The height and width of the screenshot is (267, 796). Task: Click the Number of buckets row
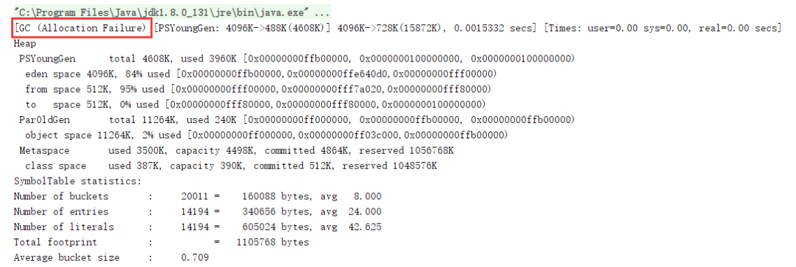pos(197,196)
